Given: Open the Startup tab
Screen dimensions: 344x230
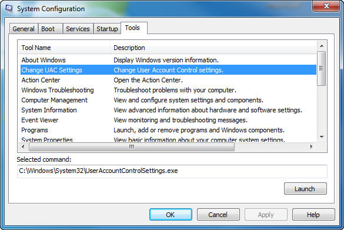Looking at the screenshot, I should coord(107,29).
